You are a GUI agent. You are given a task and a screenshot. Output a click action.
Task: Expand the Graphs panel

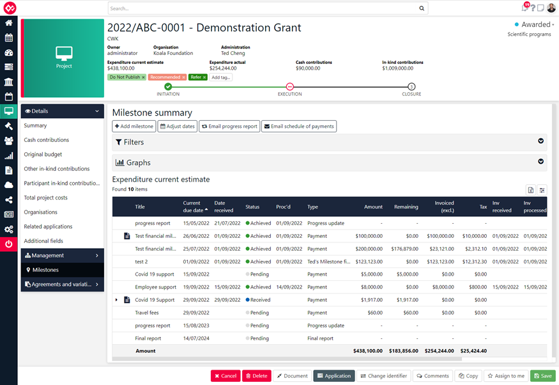(540, 161)
